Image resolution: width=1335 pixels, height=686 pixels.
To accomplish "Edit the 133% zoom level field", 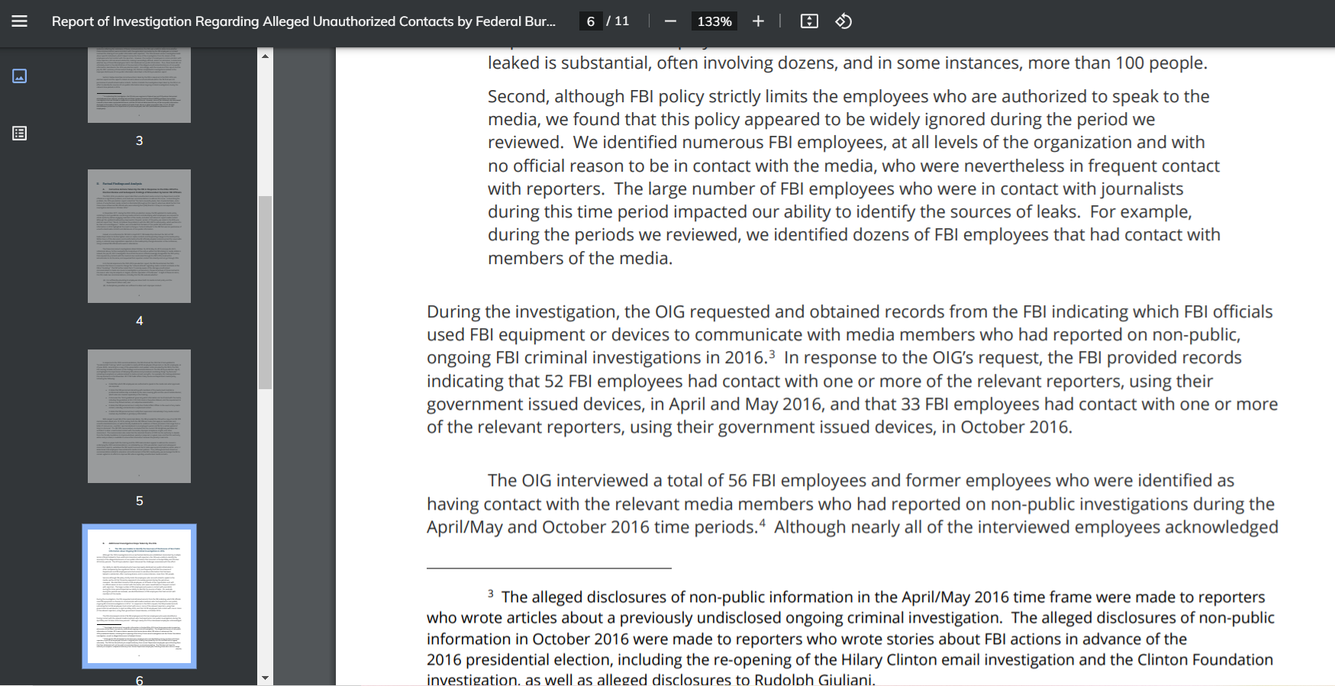I will (x=714, y=21).
